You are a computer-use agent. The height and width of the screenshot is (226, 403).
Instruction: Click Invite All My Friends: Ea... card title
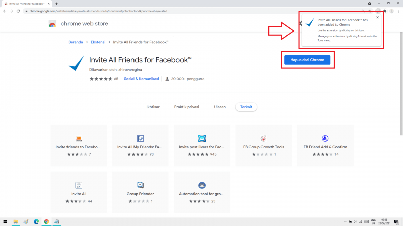click(140, 147)
